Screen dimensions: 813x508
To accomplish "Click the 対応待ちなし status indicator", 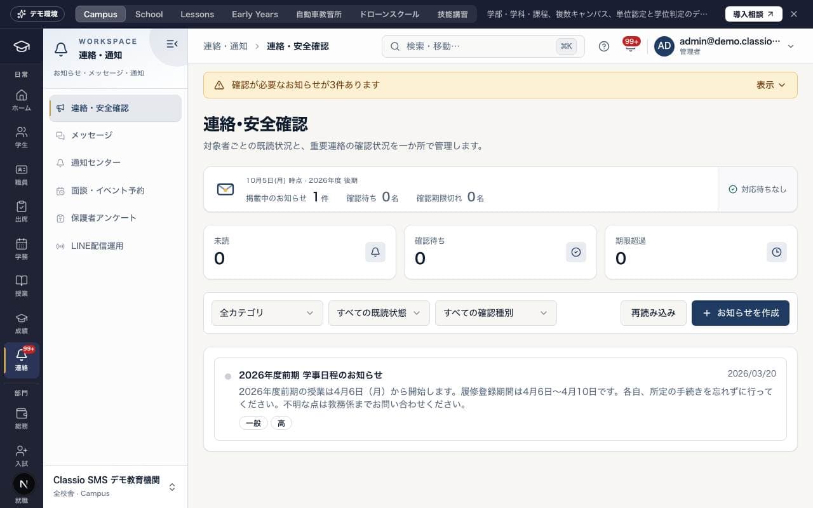I will pyautogui.click(x=758, y=189).
